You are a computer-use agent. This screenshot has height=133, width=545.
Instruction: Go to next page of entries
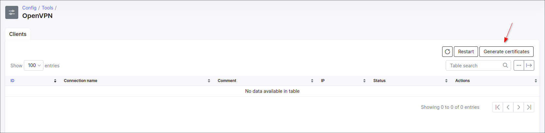pos(519,107)
